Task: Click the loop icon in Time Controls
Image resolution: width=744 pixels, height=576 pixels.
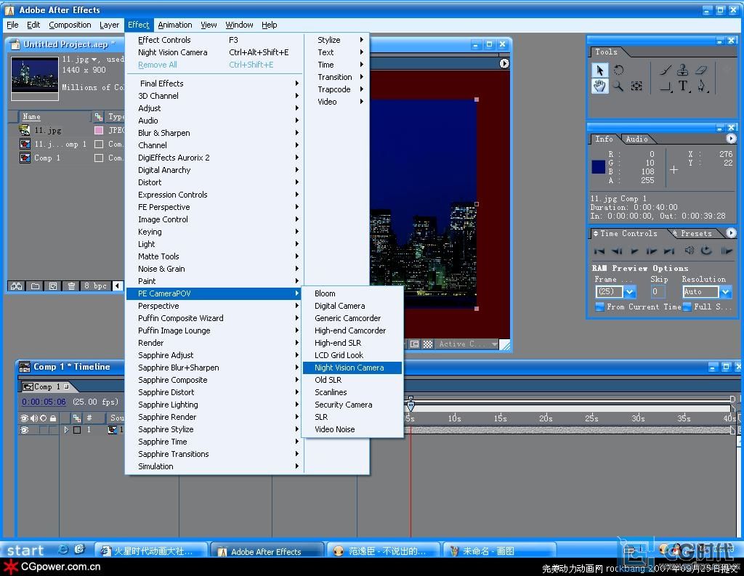Action: tap(706, 251)
